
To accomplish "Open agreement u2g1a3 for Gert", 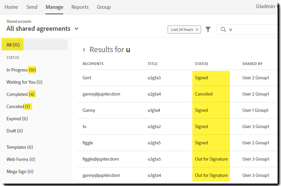I will pos(154,78).
